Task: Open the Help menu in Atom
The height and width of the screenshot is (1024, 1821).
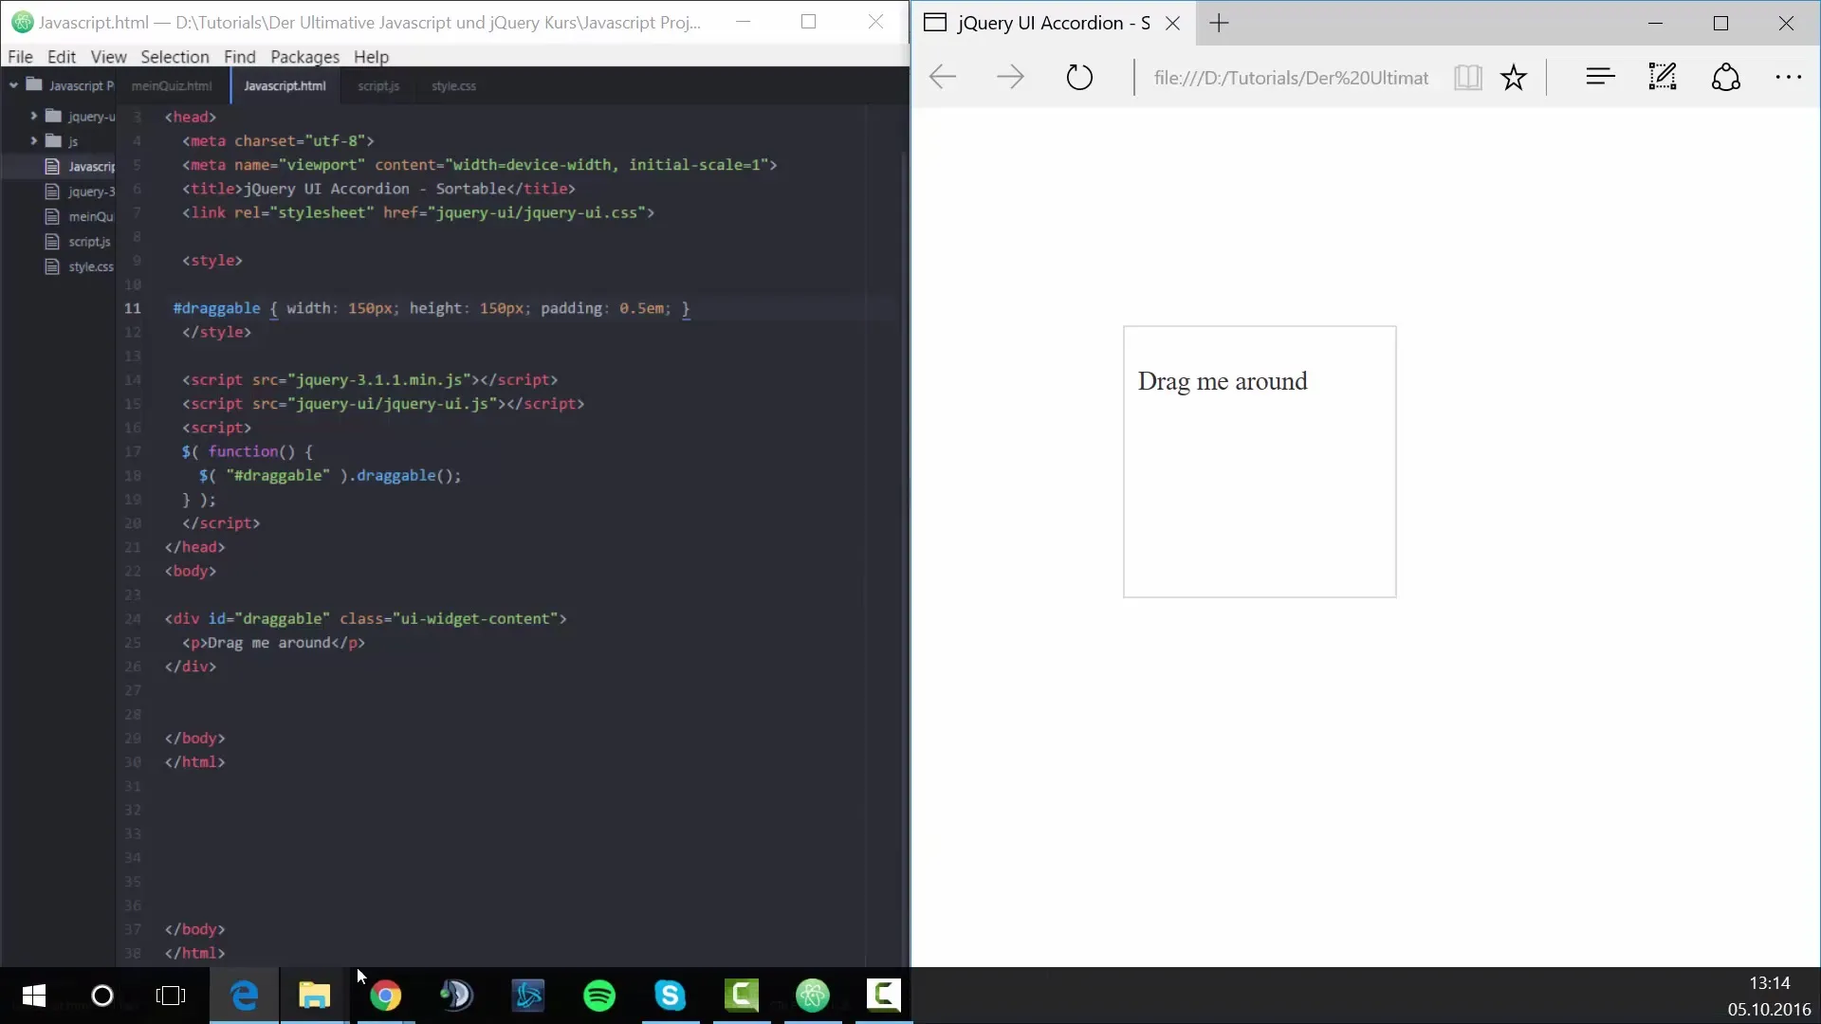Action: tap(371, 57)
